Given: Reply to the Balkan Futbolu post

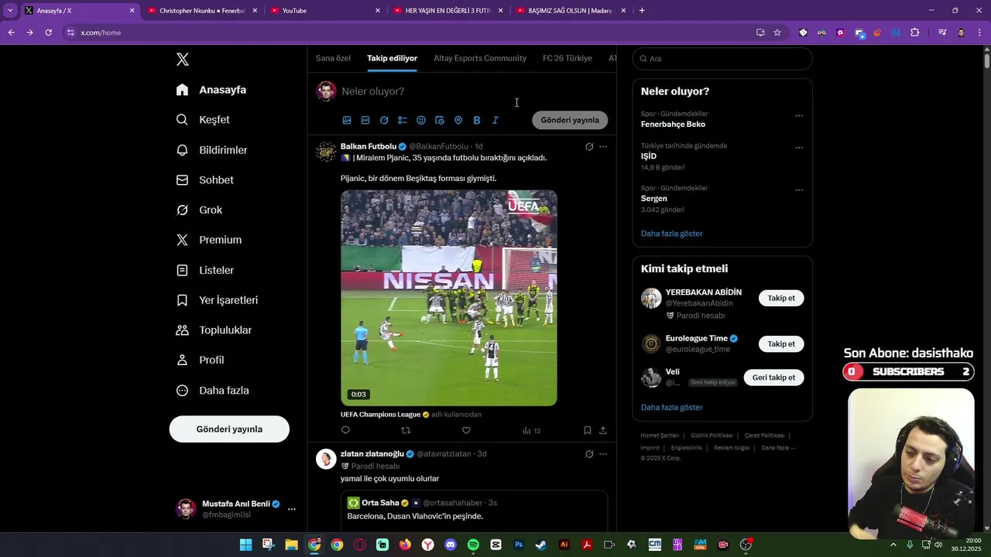Looking at the screenshot, I should point(345,430).
